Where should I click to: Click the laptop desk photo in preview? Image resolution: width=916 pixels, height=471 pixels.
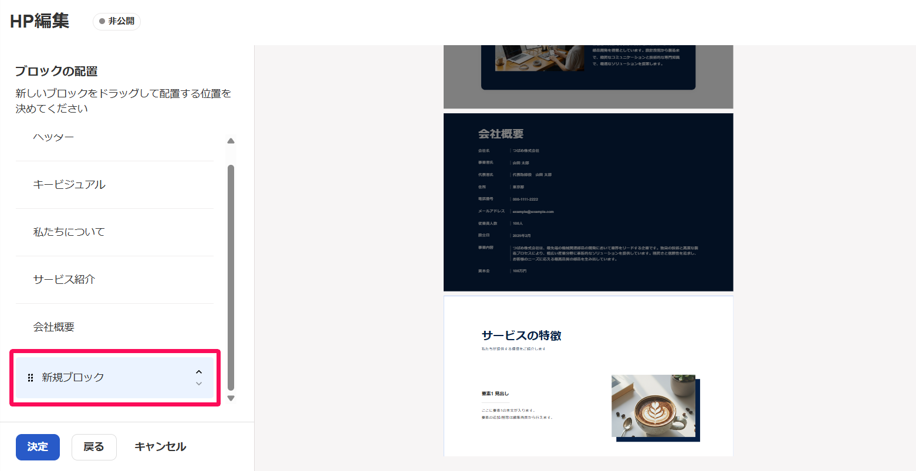click(x=540, y=58)
